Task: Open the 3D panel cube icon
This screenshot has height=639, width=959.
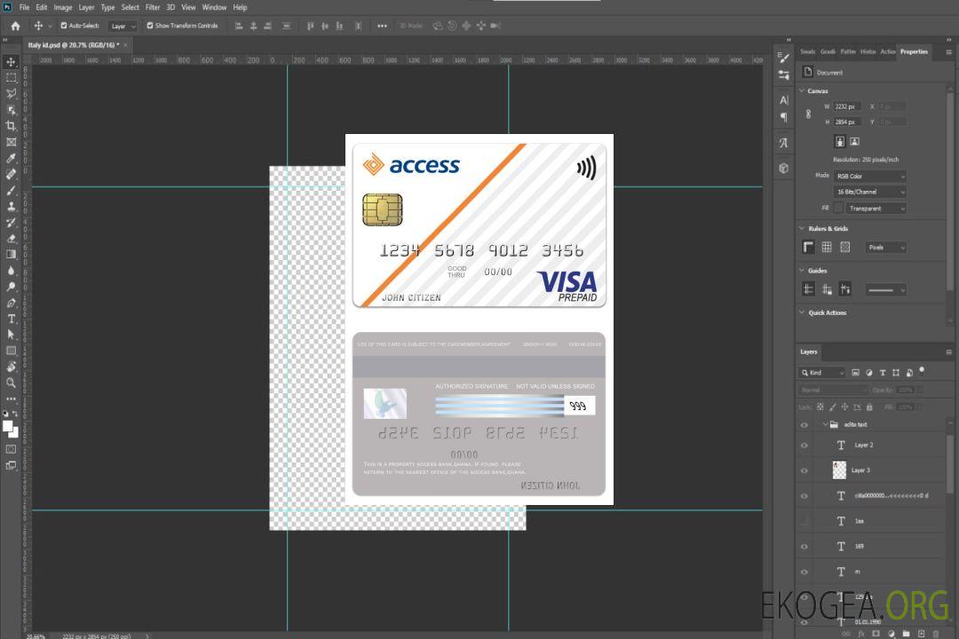Action: point(784,168)
